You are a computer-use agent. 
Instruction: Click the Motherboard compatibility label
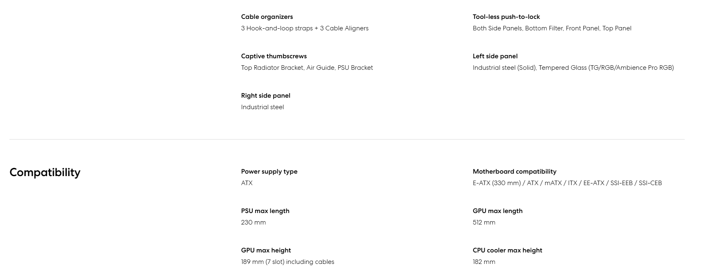(x=514, y=172)
